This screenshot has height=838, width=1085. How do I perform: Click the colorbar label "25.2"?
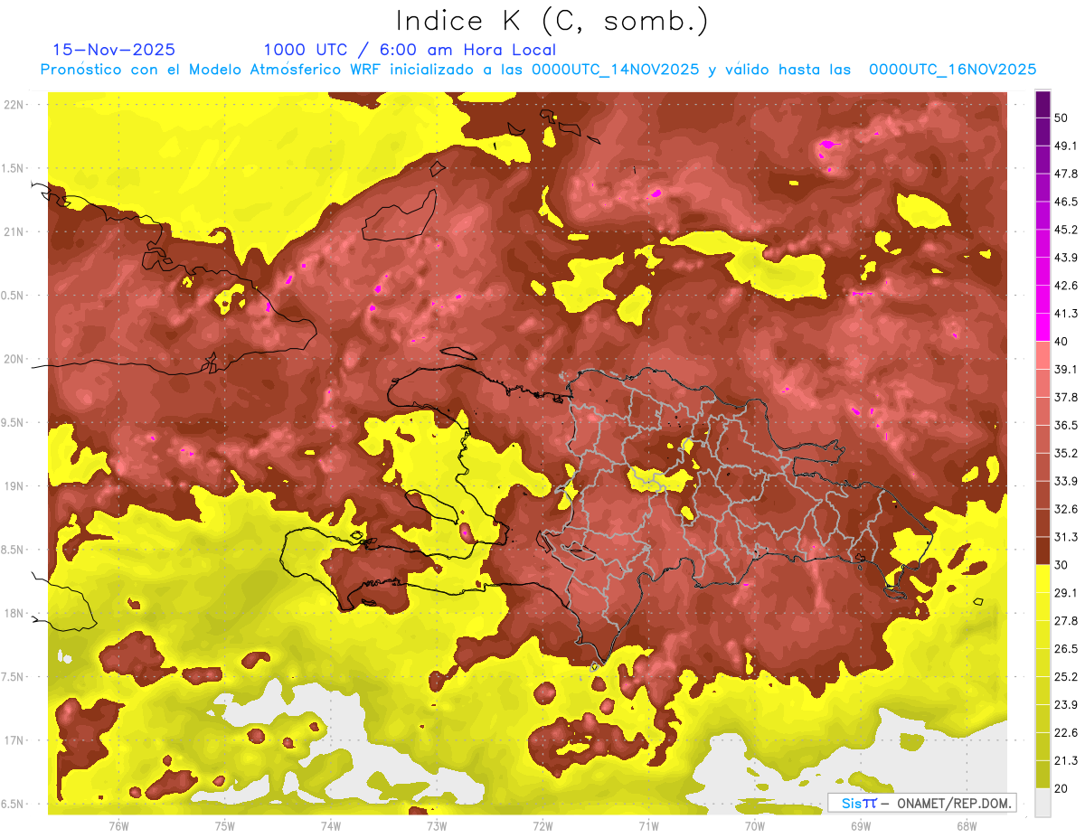tap(1066, 677)
